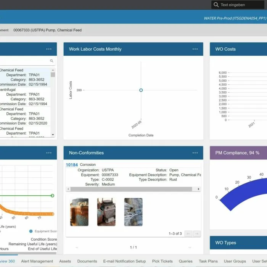The image size is (267, 267).
Task: Click the 'Condition Score' label
Action: (44, 239)
